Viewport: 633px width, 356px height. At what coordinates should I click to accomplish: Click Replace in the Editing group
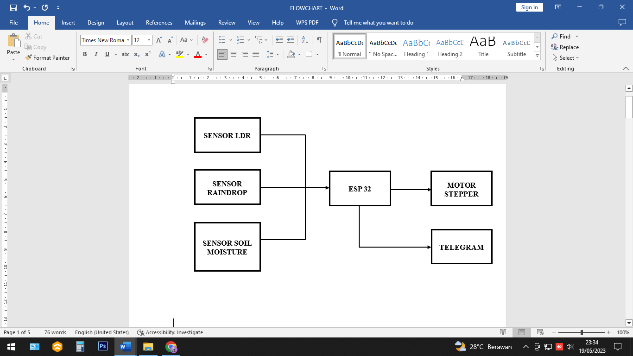point(565,47)
